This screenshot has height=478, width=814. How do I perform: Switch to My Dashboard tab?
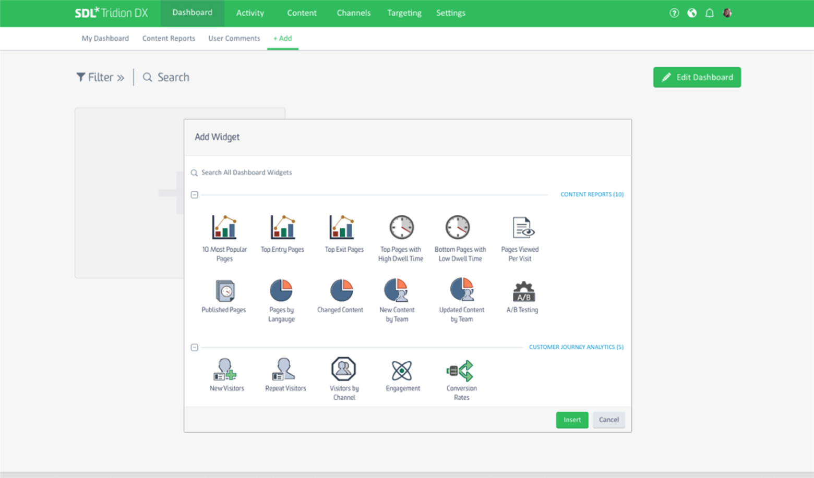[105, 39]
